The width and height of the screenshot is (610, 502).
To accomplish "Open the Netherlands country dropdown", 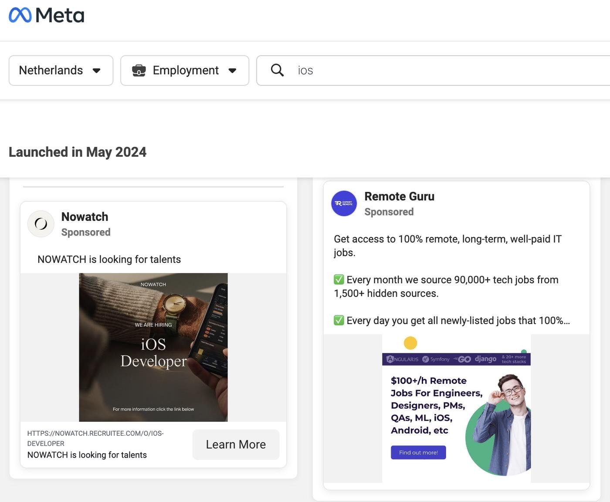I will 61,70.
